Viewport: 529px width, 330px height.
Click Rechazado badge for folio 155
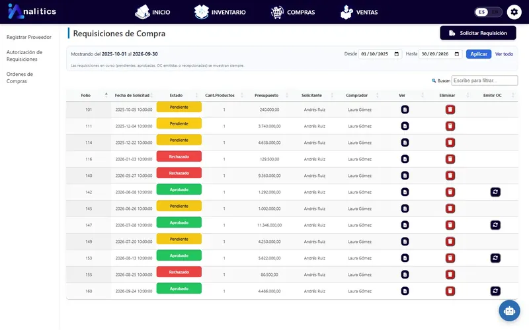[x=179, y=272]
